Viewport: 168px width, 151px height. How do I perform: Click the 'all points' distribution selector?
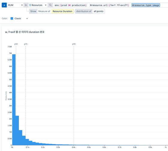[98, 11]
